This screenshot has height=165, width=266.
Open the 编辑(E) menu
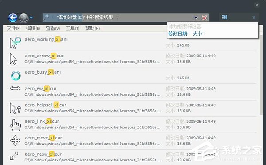tap(33, 28)
